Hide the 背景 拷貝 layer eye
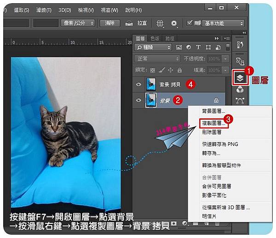Viewport: 276px width, 238px height. point(138,84)
